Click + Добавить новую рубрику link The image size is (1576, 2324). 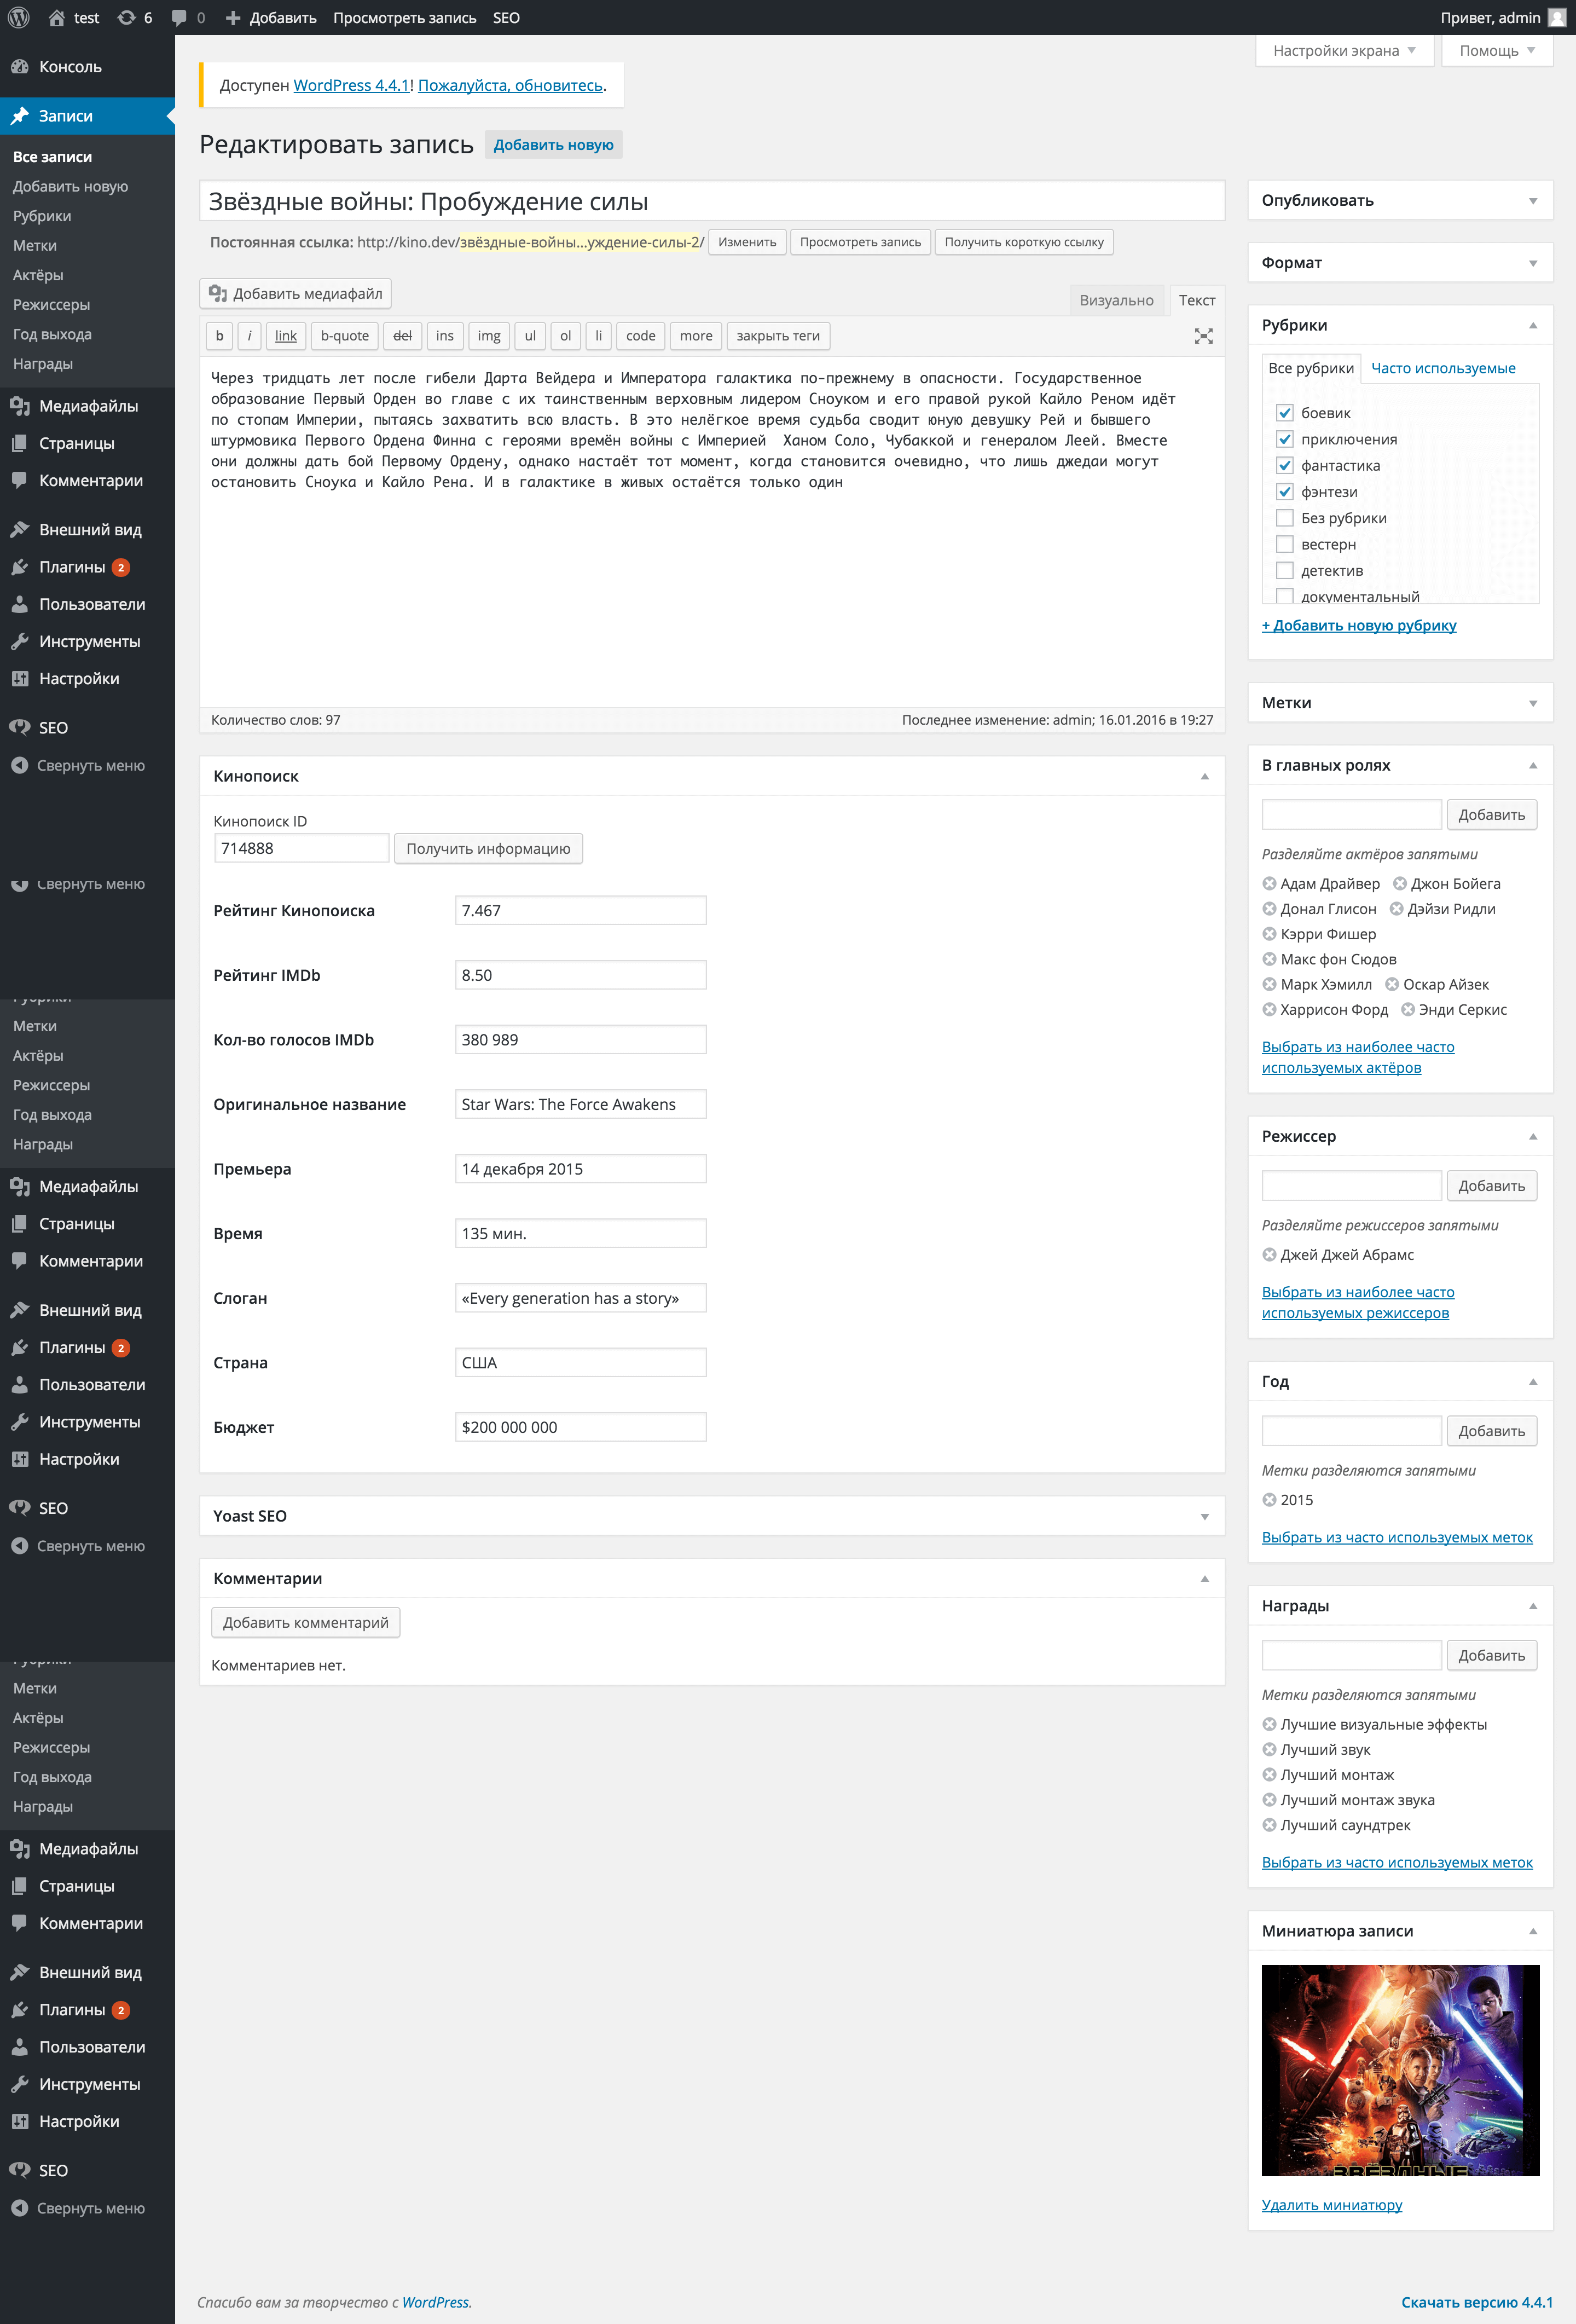coord(1359,626)
